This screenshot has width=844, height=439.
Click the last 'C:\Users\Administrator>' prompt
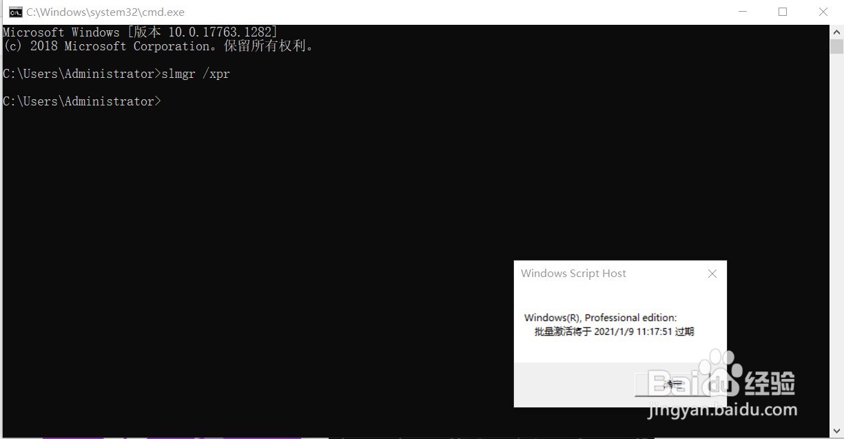(82, 101)
